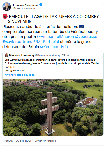
Task: Click the angry face emoji
Action: [x=5, y=17]
